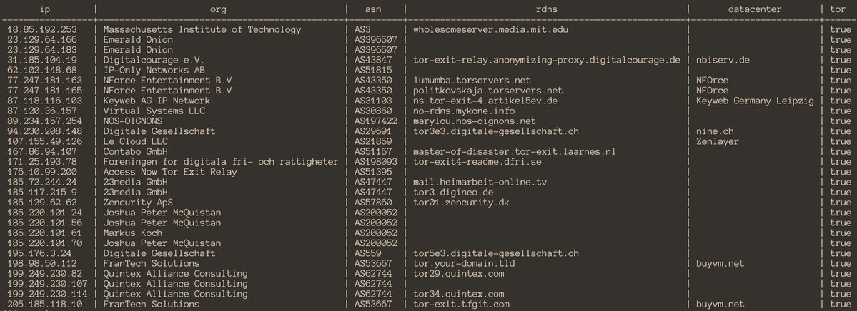Click the tor-exit.tfgit.com hostname
Viewport: 857px width, 311px height.
461,305
